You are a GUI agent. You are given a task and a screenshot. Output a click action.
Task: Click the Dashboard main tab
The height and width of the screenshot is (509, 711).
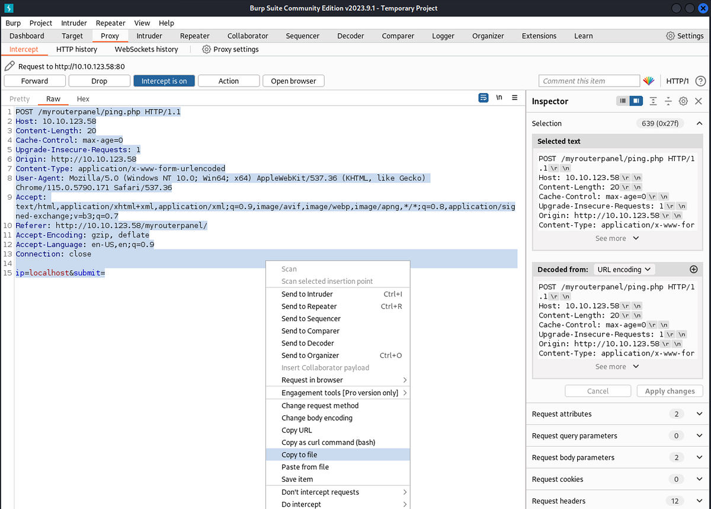click(27, 36)
